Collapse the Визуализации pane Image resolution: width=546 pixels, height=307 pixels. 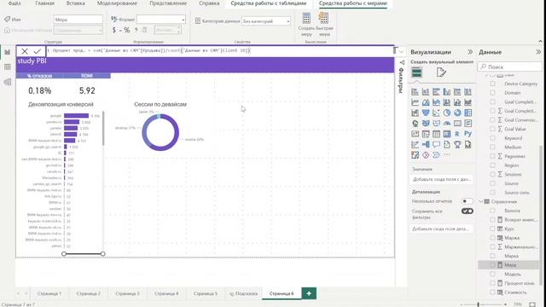(x=470, y=52)
